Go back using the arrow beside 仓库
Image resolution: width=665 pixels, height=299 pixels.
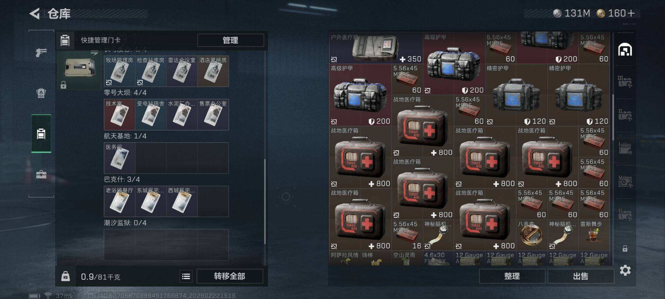[34, 14]
